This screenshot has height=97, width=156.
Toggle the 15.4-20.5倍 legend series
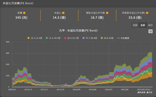(x=53, y=38)
